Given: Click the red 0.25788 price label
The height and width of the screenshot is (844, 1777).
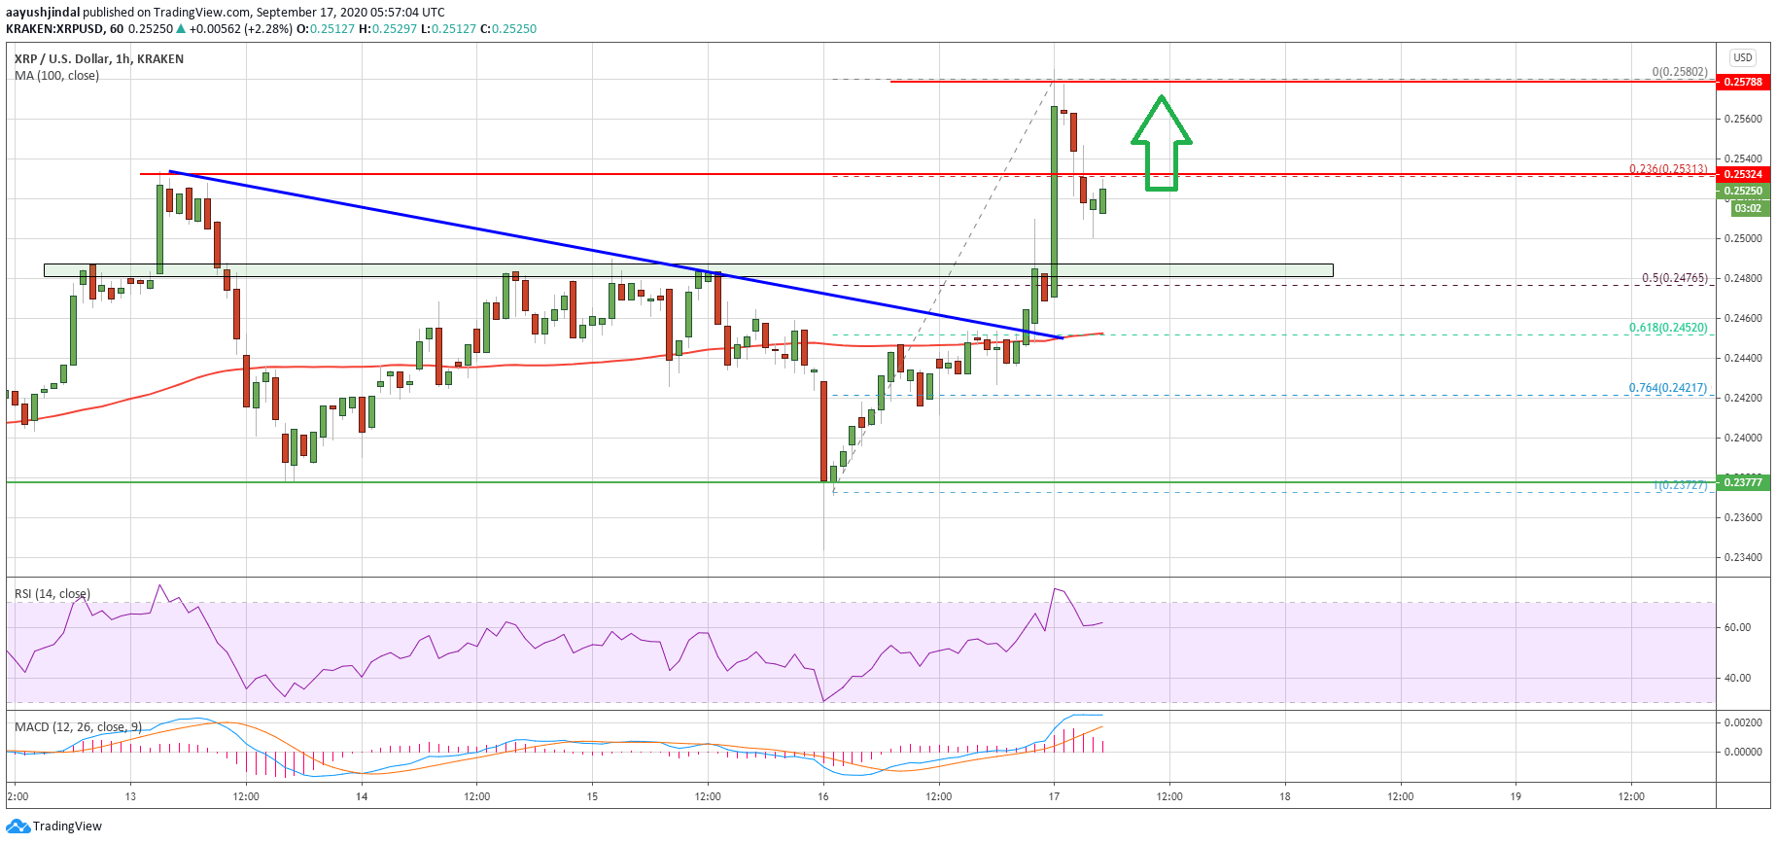Looking at the screenshot, I should (x=1743, y=82).
